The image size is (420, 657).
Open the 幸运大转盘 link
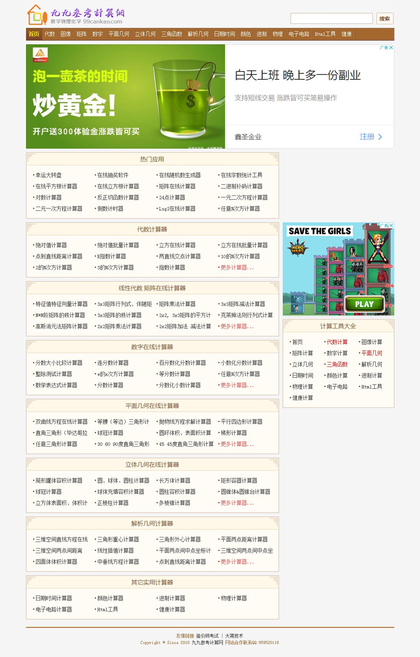point(49,175)
